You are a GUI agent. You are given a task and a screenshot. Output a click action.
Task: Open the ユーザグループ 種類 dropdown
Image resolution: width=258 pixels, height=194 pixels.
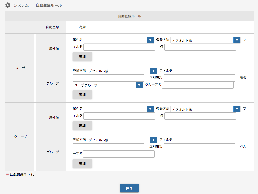point(108,85)
